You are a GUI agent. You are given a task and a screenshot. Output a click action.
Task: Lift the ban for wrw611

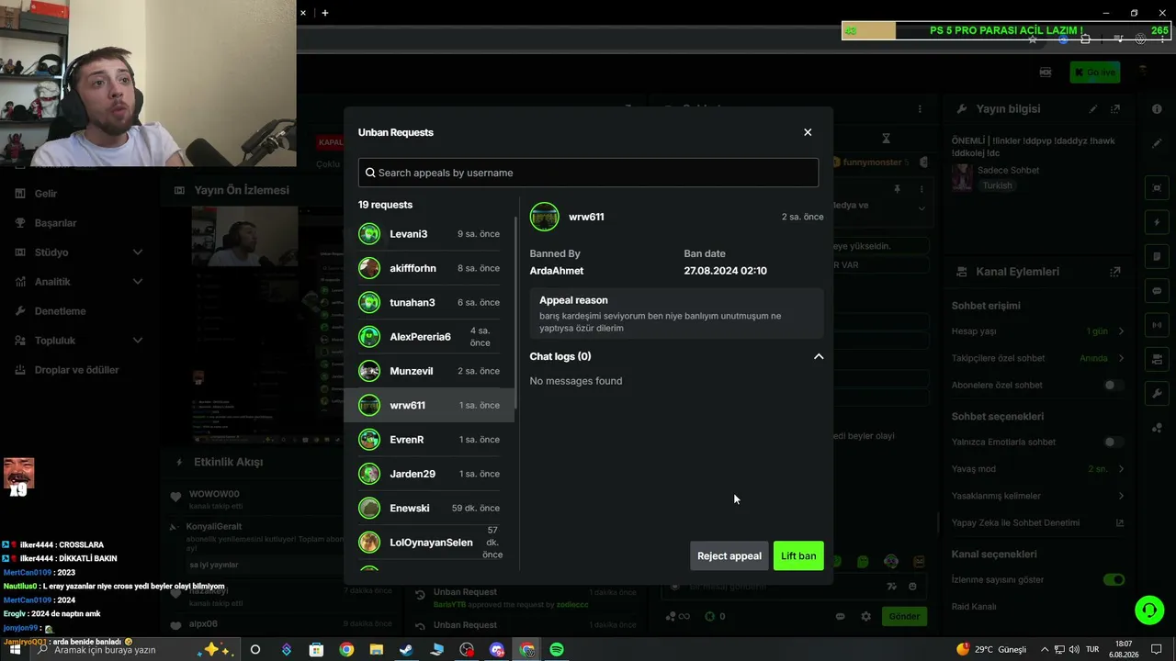[x=798, y=555]
